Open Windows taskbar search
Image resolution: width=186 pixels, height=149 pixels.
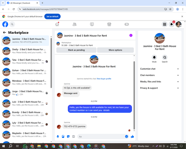10,146
